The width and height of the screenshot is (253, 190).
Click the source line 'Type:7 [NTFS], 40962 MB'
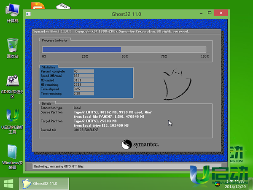[x=113, y=112]
